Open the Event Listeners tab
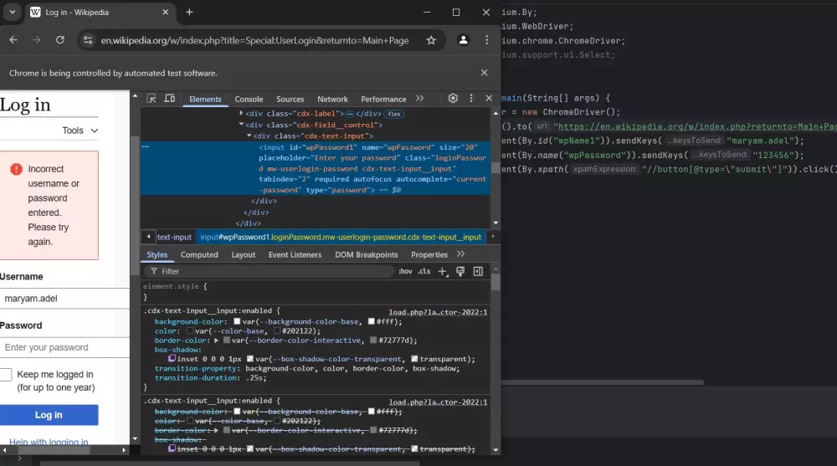Image resolution: width=837 pixels, height=466 pixels. [x=295, y=254]
